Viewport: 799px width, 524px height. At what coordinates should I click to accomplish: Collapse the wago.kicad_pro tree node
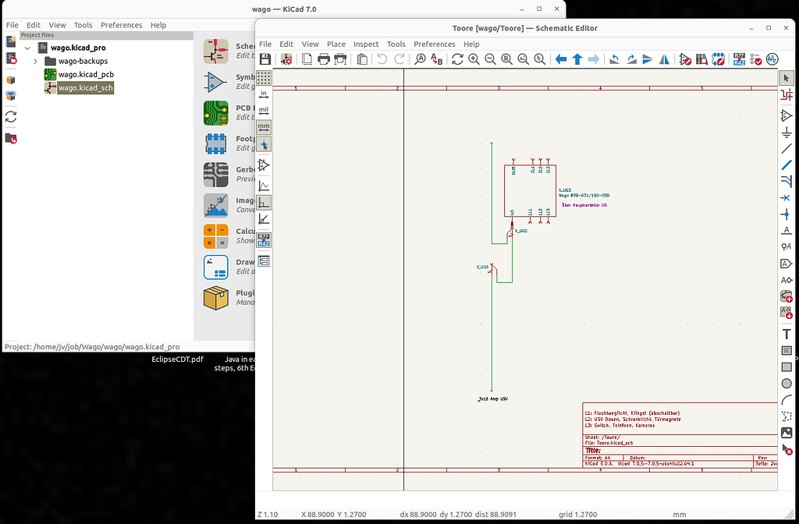click(27, 48)
